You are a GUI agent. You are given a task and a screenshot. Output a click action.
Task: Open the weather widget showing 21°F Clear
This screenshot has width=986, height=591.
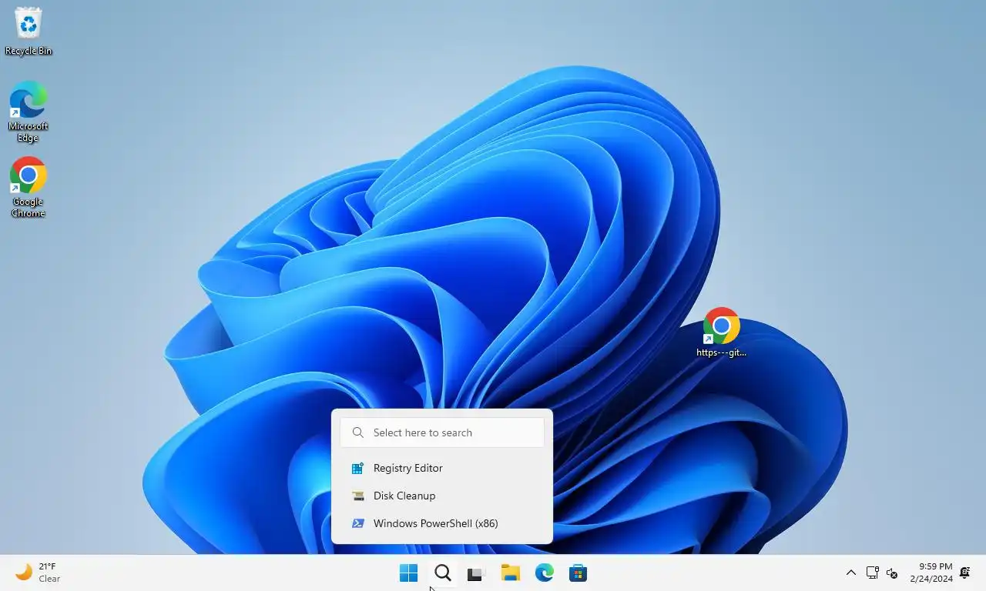pyautogui.click(x=39, y=573)
